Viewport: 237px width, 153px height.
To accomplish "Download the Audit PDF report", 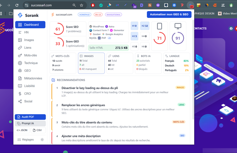I will (30, 117).
